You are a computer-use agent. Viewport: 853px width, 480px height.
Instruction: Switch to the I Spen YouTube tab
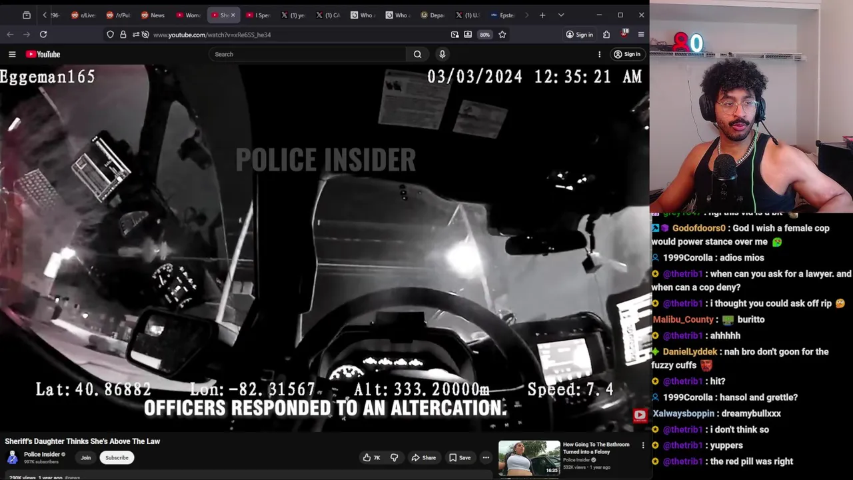pyautogui.click(x=258, y=15)
